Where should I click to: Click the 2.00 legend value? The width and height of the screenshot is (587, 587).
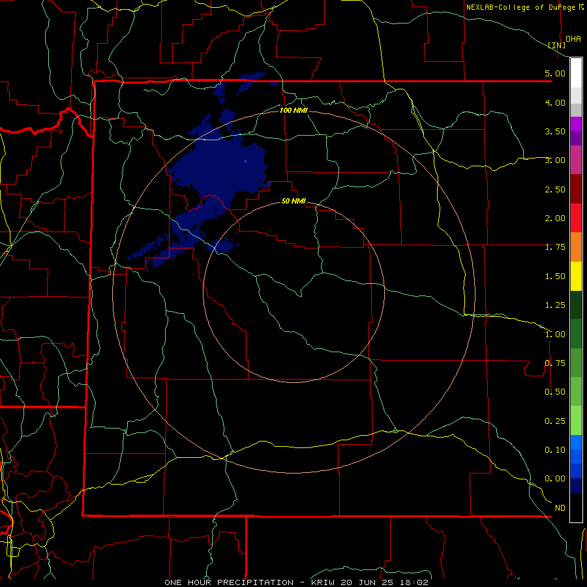[555, 218]
